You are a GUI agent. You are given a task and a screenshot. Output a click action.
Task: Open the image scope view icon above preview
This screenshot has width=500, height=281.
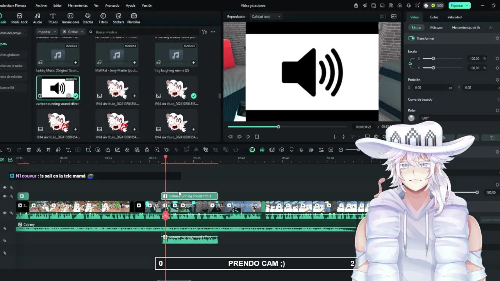coord(394,16)
